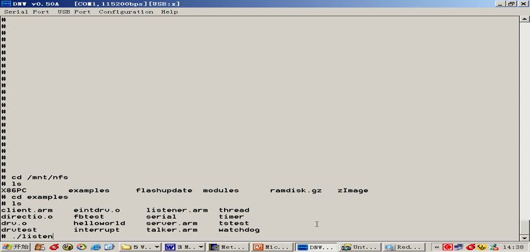Viewport: 530px width, 252px height.
Task: Open the UltraEdit quick launch icon
Action: click(68, 247)
